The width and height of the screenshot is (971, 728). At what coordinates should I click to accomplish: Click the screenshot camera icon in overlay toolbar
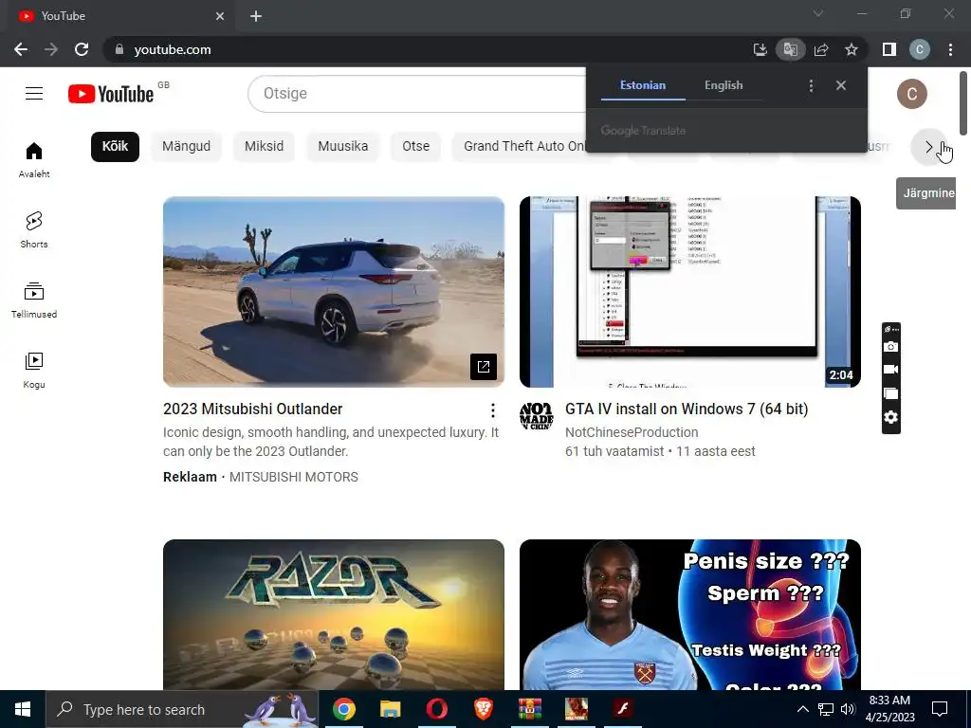[890, 347]
